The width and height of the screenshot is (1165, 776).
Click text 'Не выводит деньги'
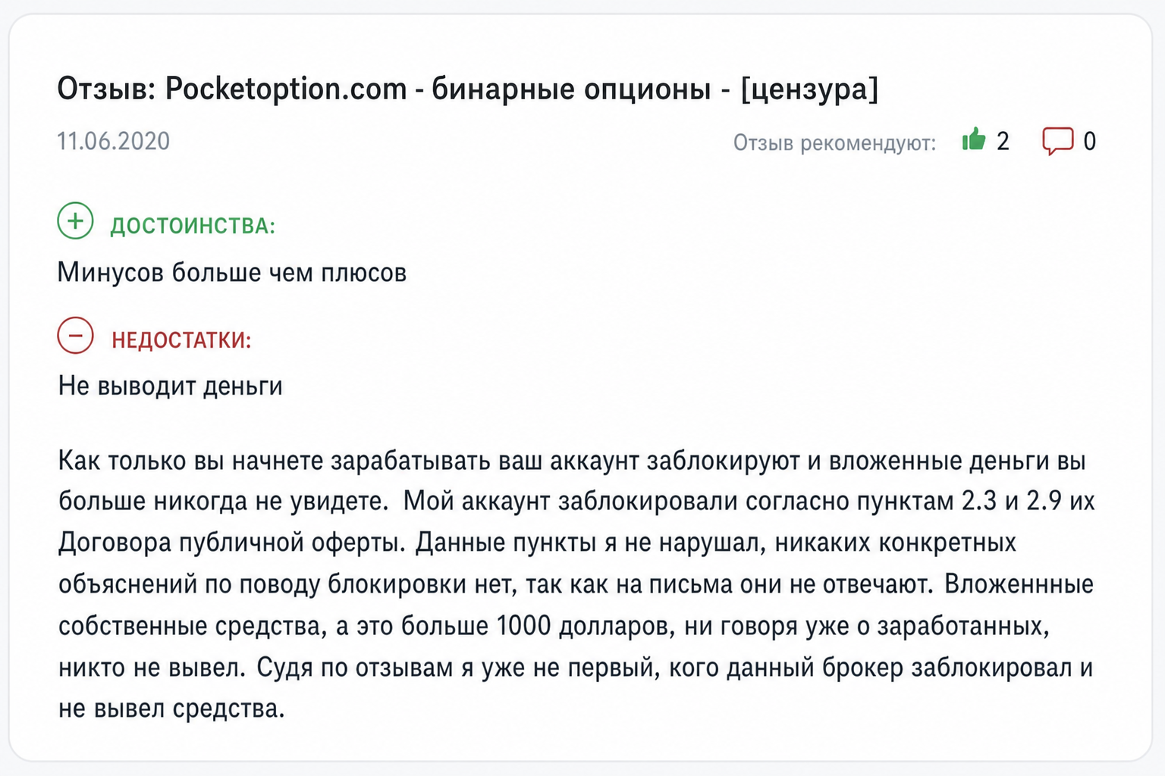coord(171,386)
